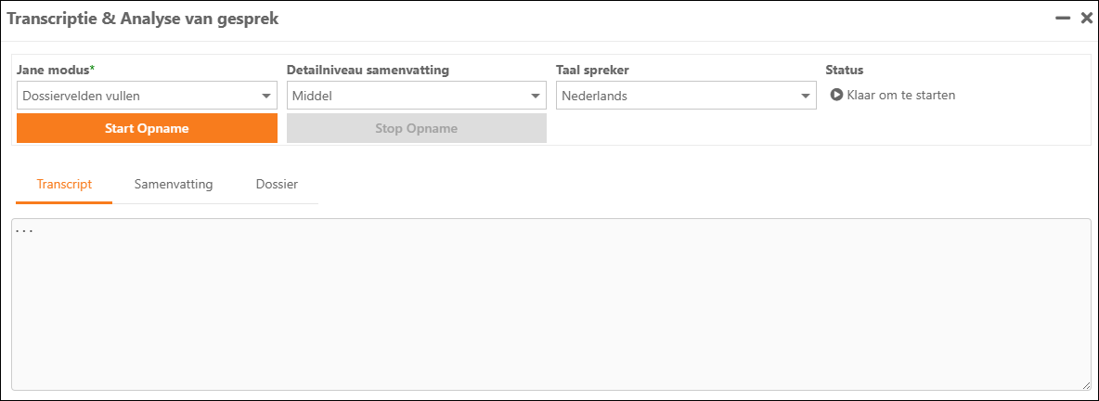The width and height of the screenshot is (1099, 401).
Task: Open the Samenvatting tab
Action: [174, 184]
